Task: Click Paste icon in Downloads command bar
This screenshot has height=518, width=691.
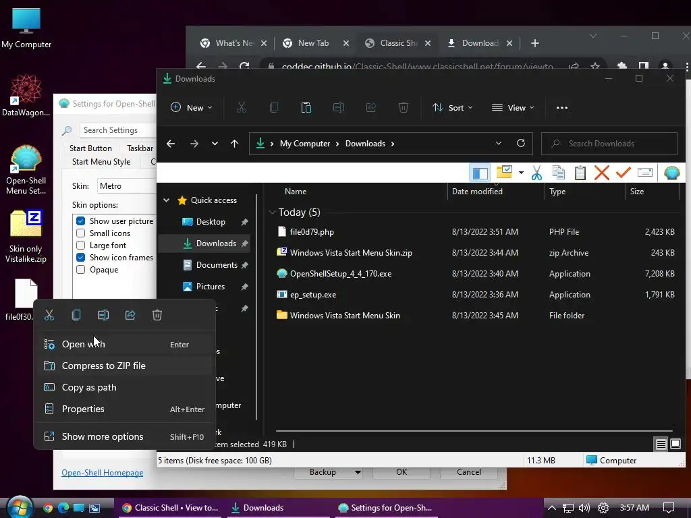Action: 306,107
